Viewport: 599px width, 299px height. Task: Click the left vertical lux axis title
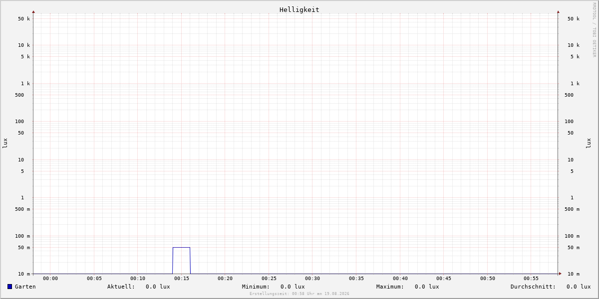point(5,143)
